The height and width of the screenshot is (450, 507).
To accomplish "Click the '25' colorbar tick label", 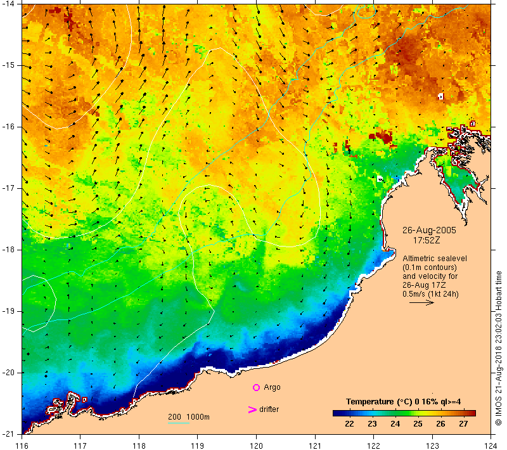I will coord(418,424).
